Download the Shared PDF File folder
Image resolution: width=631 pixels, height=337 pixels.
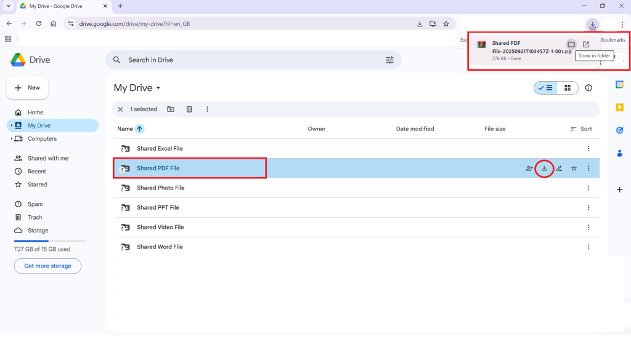[544, 168]
